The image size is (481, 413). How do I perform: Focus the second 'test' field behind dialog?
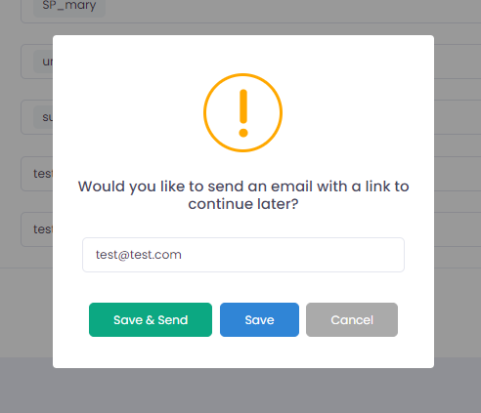[x=36, y=229]
